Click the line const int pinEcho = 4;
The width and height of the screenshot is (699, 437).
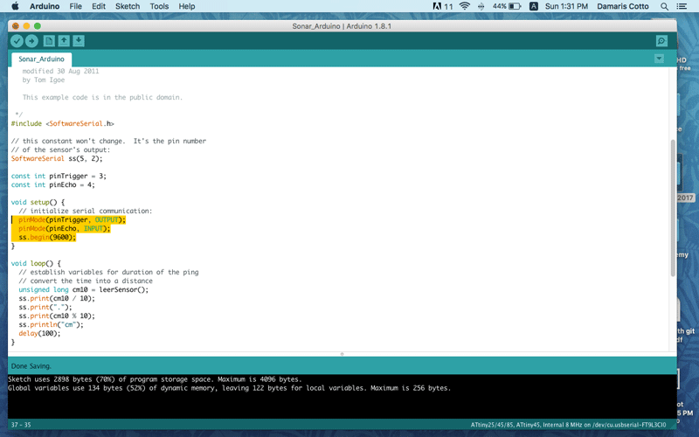tap(52, 184)
